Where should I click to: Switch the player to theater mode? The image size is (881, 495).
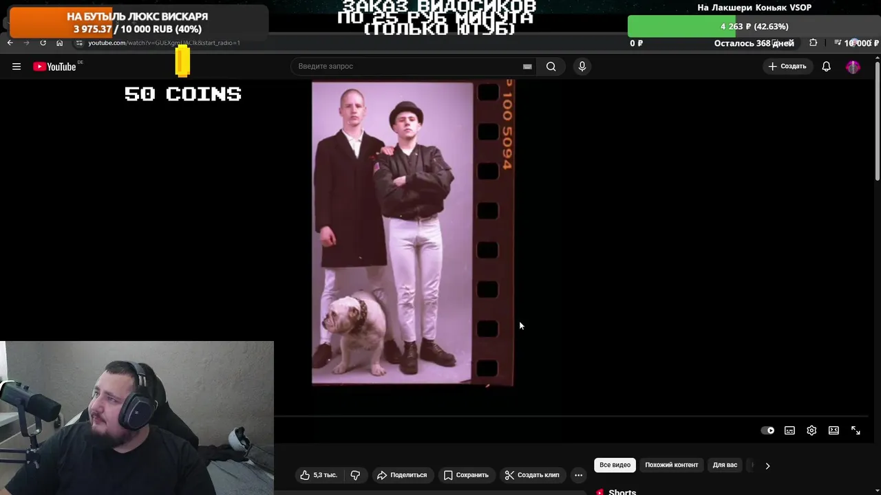(x=834, y=430)
